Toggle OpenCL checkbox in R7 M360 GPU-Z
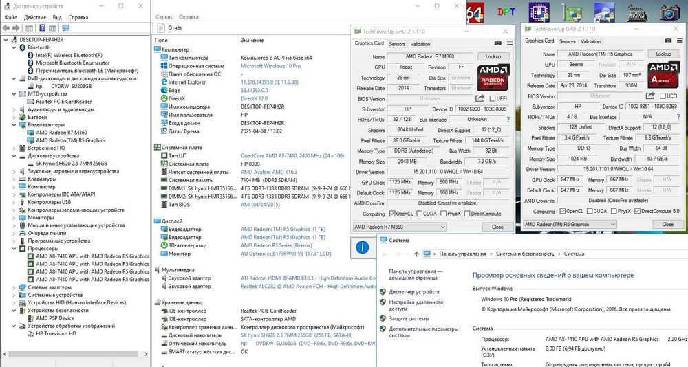688x367 pixels. coord(392,214)
